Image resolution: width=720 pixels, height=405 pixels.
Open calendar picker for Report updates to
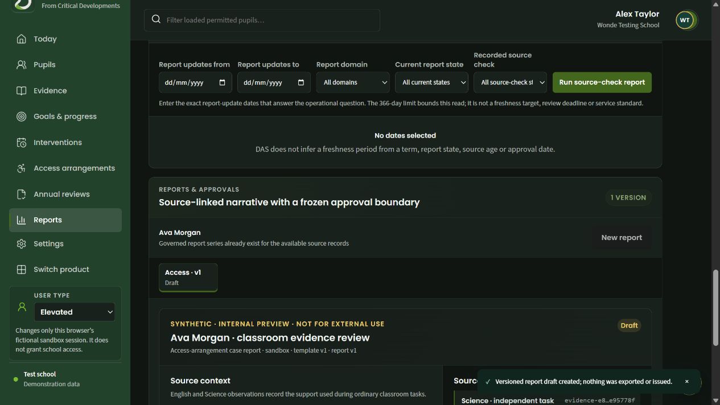point(301,82)
